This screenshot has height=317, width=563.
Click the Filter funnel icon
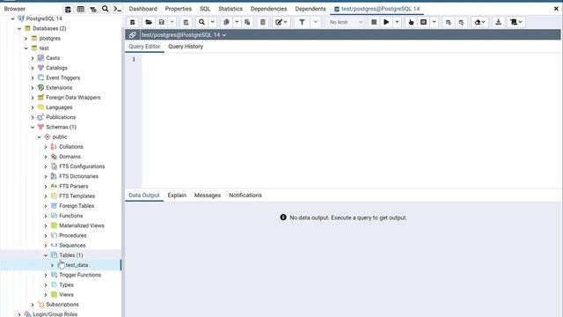[x=302, y=22]
